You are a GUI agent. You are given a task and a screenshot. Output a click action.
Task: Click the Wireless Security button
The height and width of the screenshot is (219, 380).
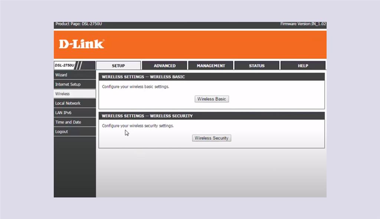(212, 138)
